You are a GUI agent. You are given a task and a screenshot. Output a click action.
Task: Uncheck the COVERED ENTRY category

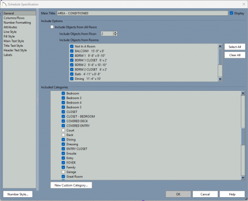pos(63,126)
